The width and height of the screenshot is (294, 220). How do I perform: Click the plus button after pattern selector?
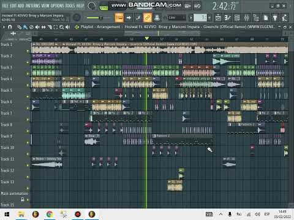(x=209, y=18)
